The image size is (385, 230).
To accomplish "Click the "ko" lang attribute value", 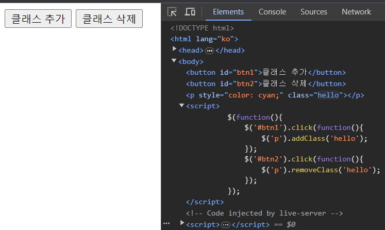I will [226, 39].
